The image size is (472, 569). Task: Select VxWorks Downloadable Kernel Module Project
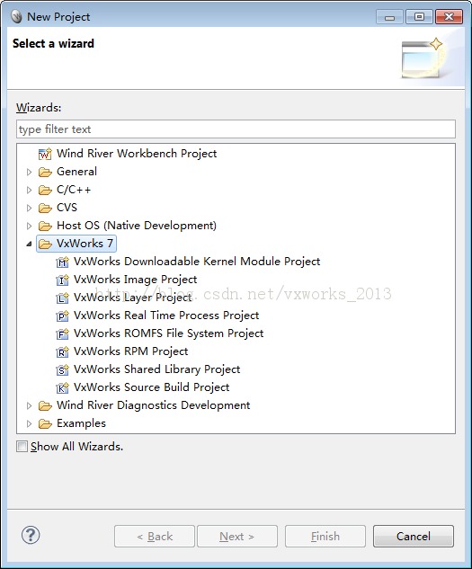(197, 262)
